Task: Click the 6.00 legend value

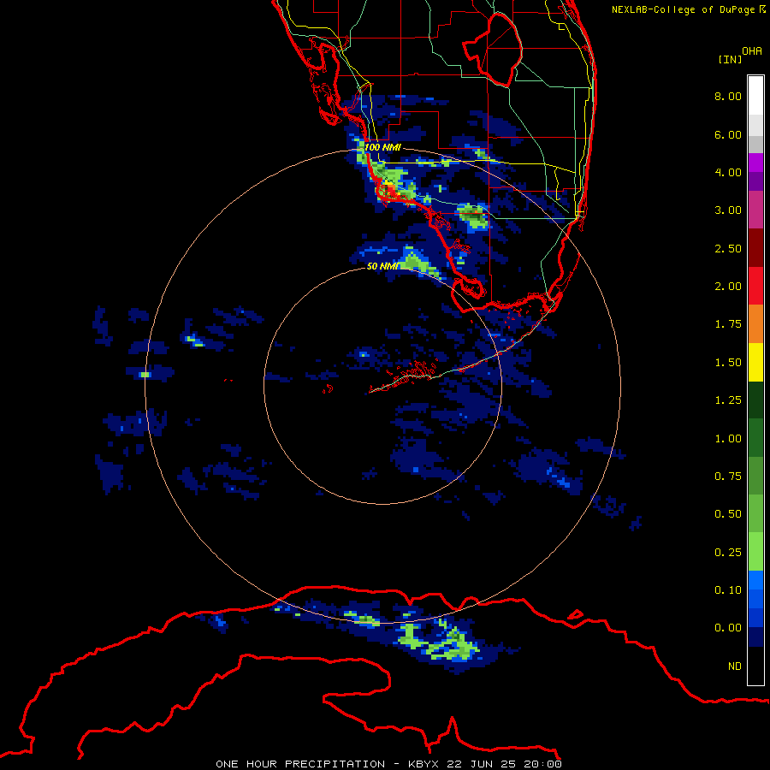Action: 728,134
